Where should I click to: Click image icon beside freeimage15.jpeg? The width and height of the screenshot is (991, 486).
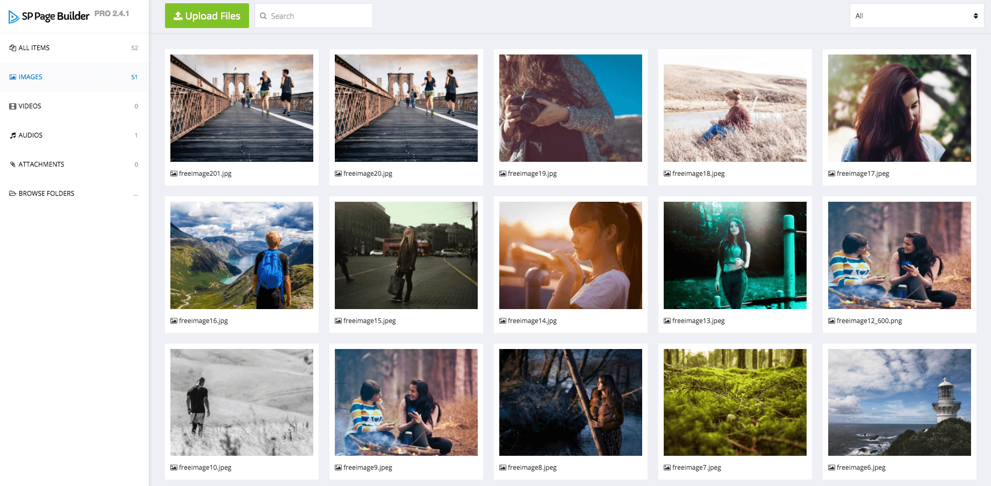pos(338,321)
